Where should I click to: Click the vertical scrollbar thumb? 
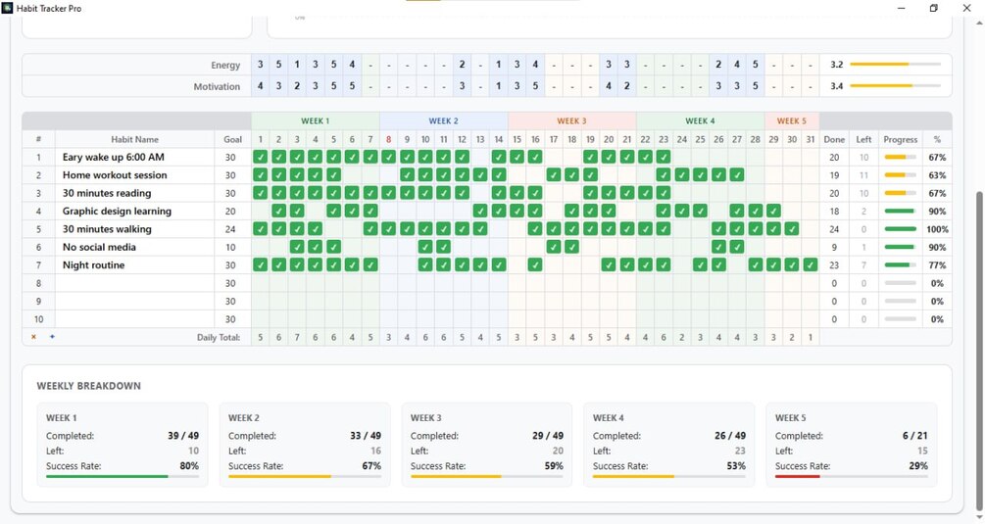pos(979,352)
